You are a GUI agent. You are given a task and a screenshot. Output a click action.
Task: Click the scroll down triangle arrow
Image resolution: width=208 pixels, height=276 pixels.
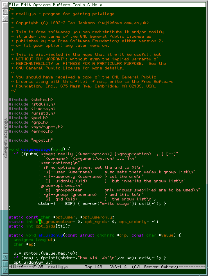5,270
